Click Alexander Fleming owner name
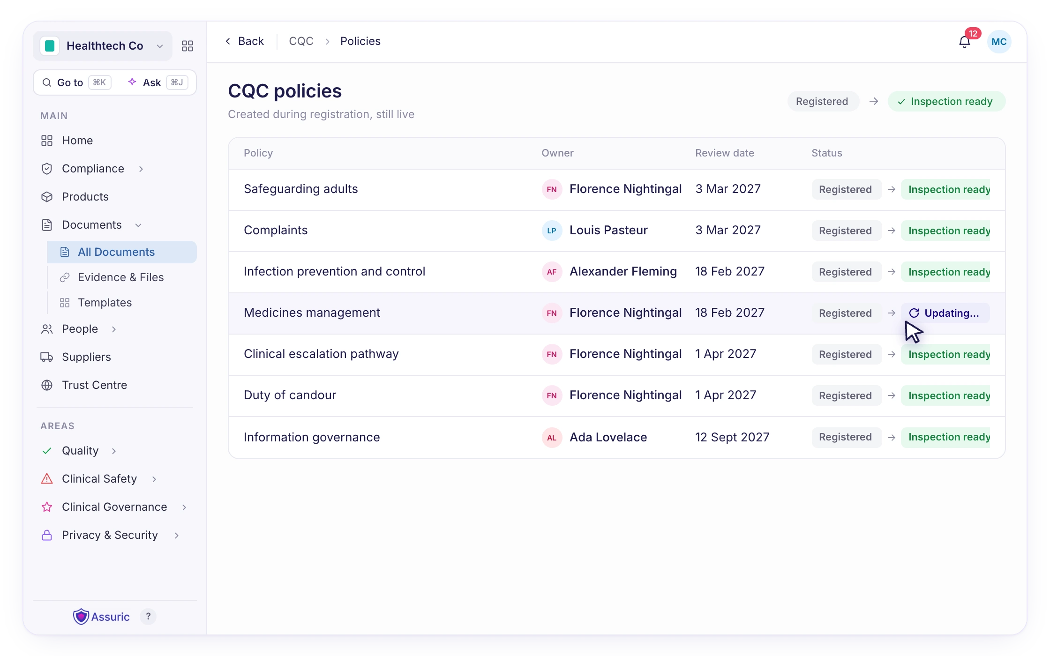This screenshot has width=1050, height=656. (x=623, y=271)
